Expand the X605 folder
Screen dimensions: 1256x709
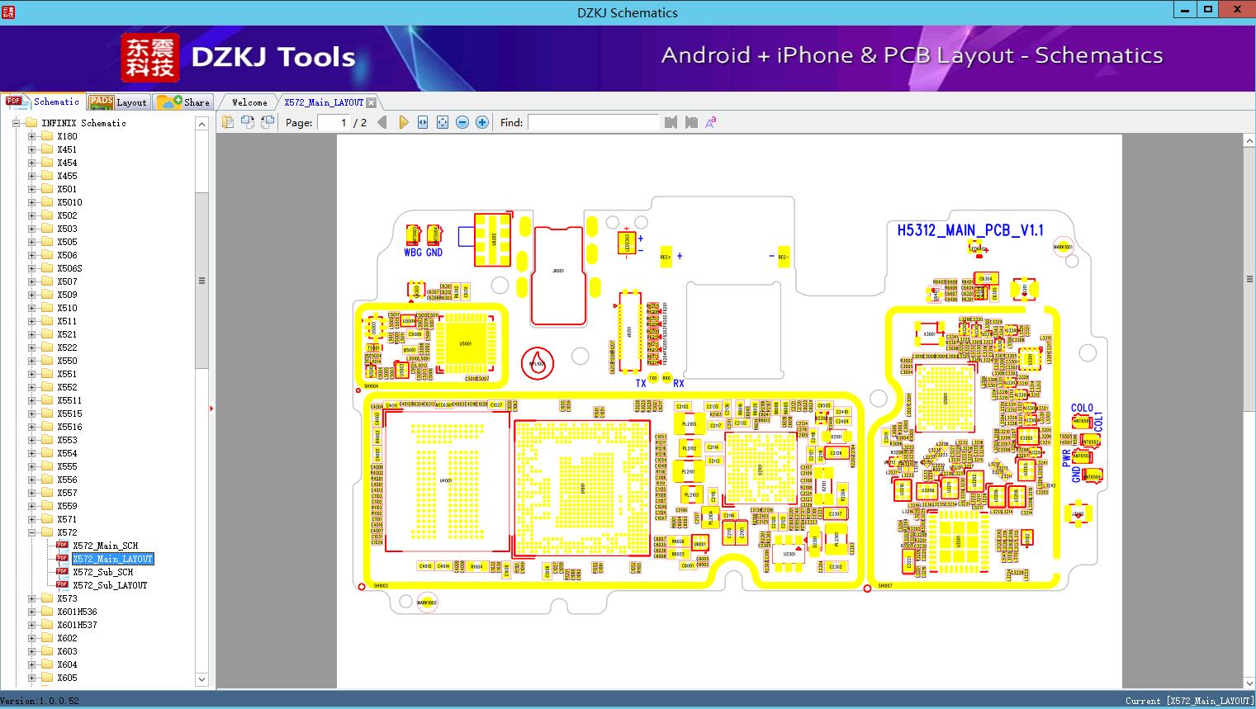point(32,678)
